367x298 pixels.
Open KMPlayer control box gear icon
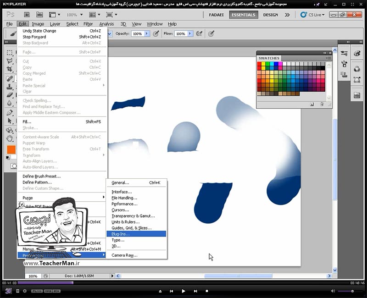tap(25, 291)
